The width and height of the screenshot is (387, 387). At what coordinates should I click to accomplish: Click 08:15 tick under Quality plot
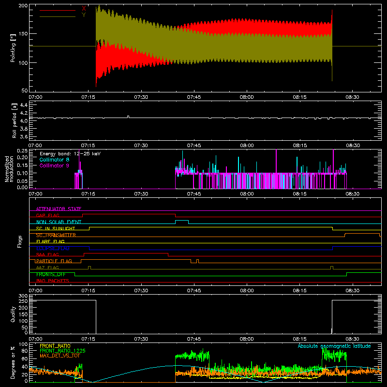299,339
